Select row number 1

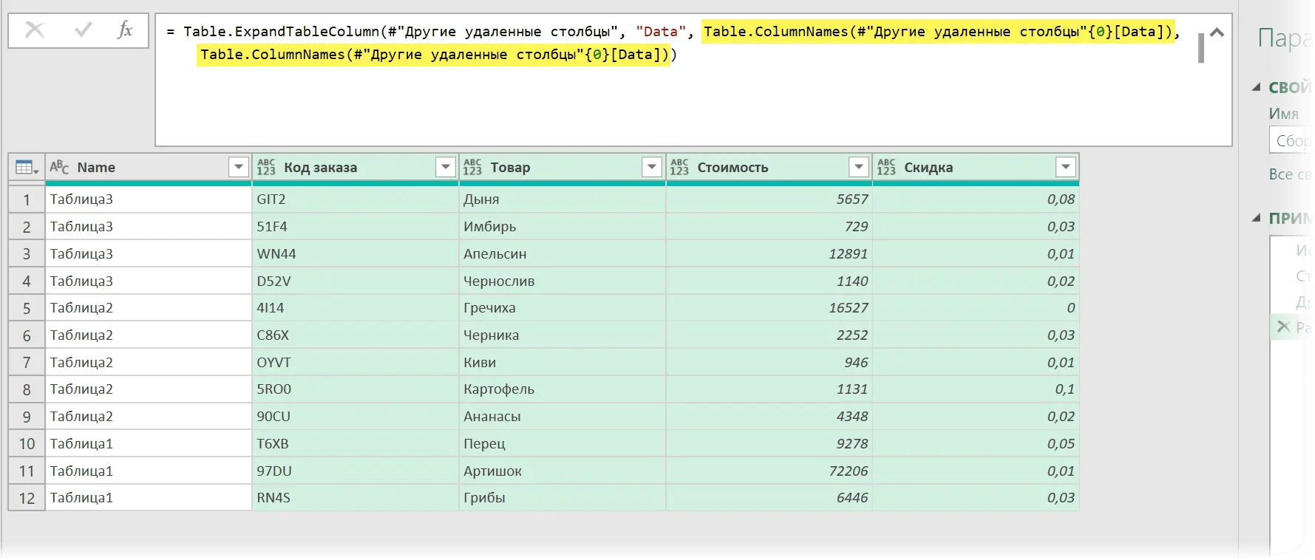click(x=27, y=199)
